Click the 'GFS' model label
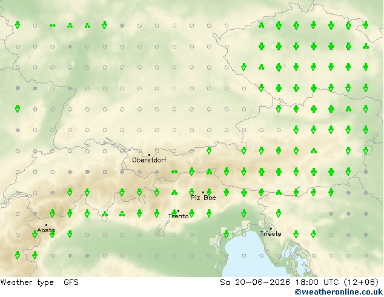 71,282
